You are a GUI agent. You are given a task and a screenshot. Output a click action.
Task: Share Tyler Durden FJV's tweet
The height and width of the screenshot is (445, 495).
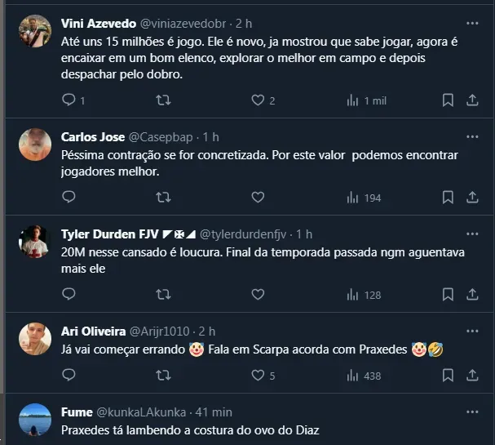pos(472,294)
